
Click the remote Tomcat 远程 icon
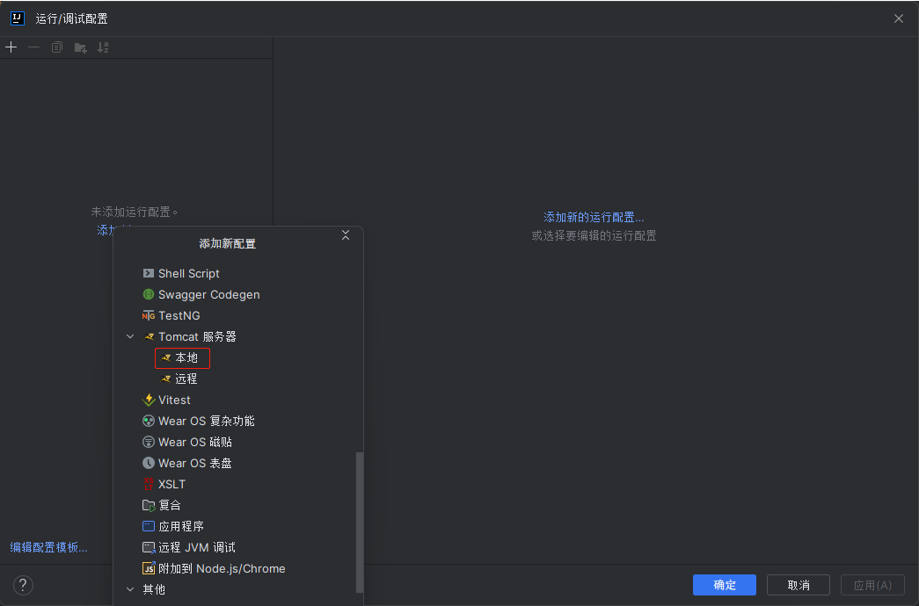tap(166, 379)
